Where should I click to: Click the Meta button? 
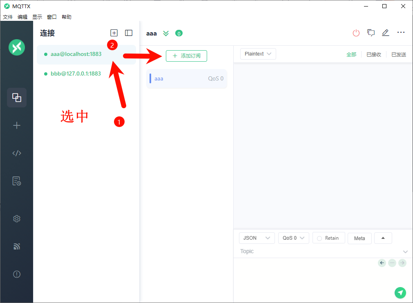[359, 238]
